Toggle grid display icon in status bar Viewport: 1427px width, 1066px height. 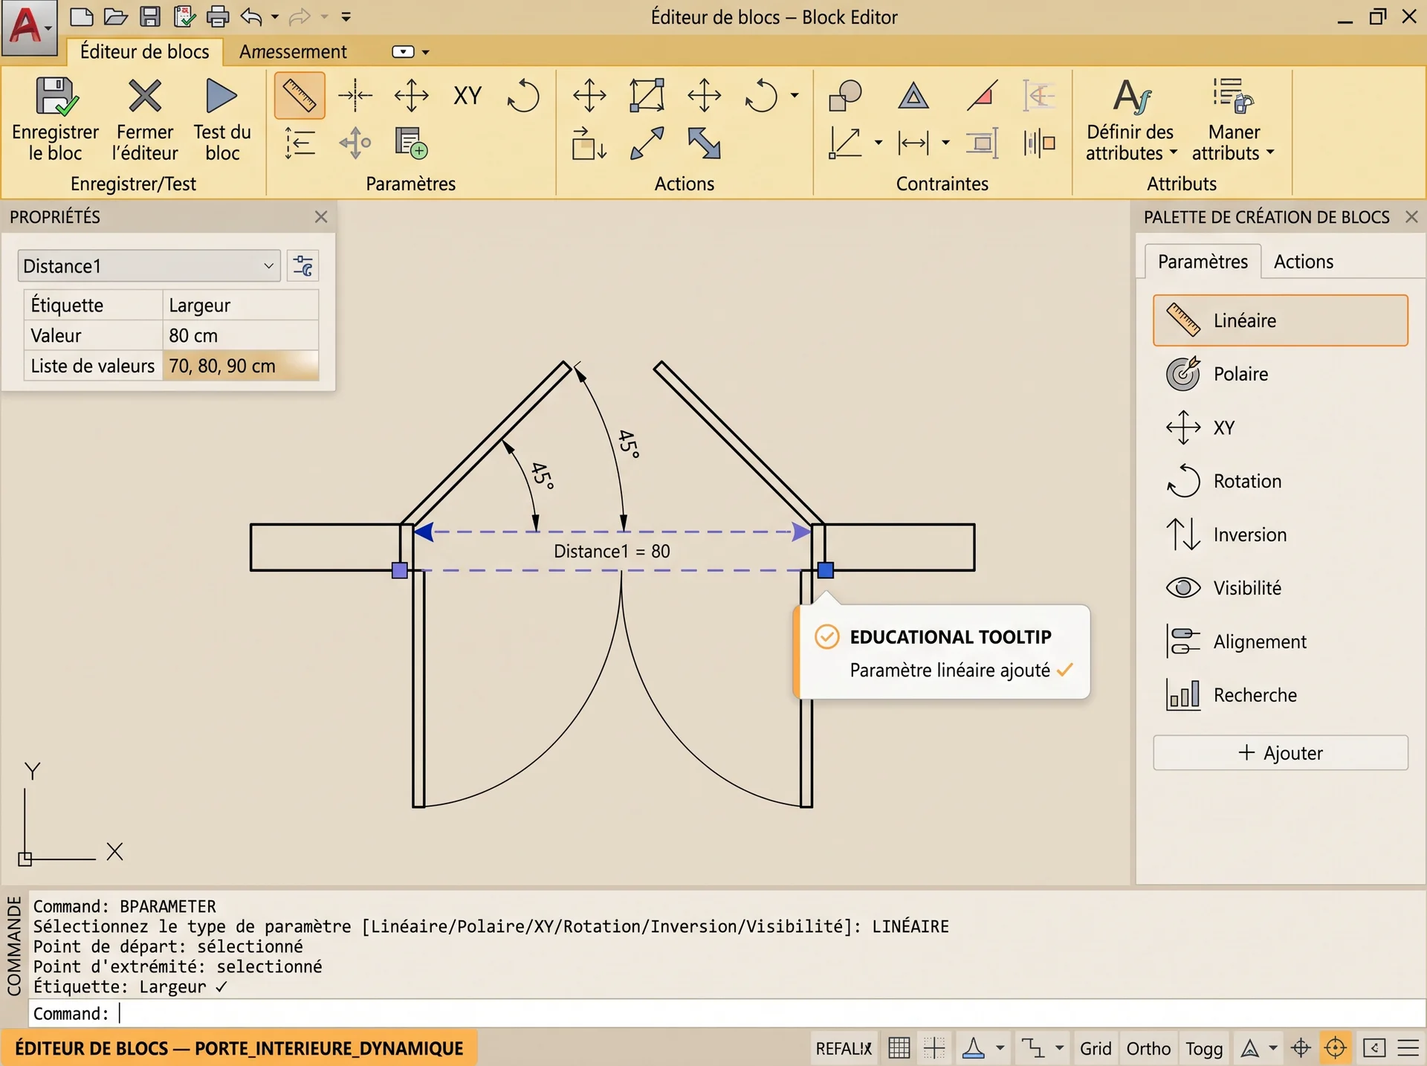click(899, 1048)
